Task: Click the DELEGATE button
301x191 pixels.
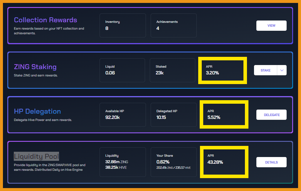Action: pos(271,115)
